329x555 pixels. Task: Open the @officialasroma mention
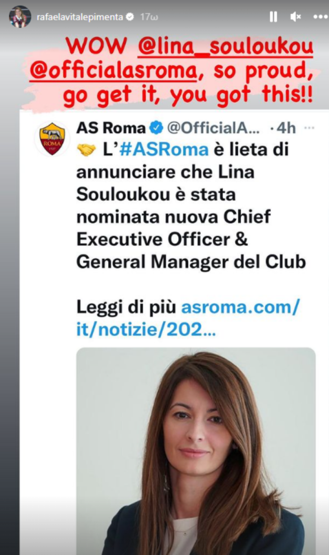pos(113,71)
